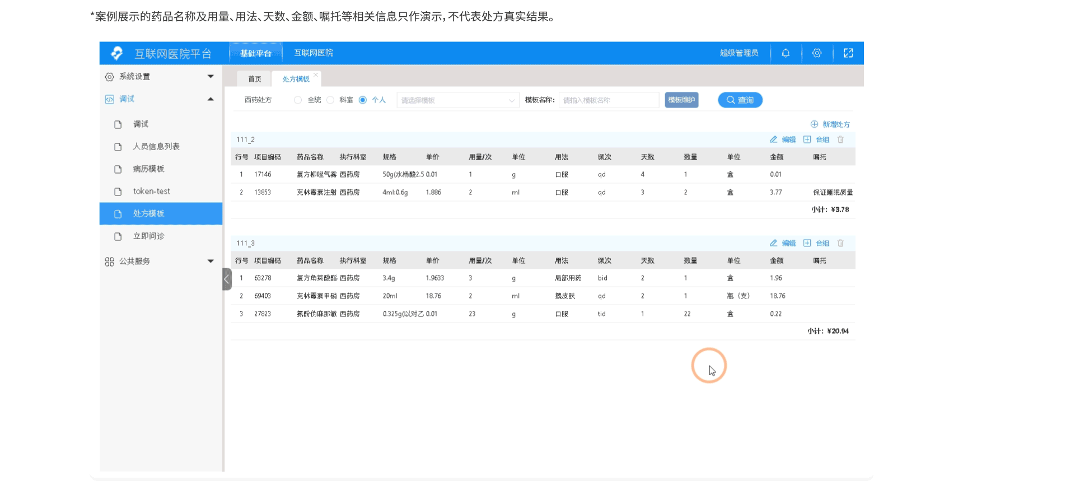Click 编辑 link for template 111_2

(x=789, y=139)
